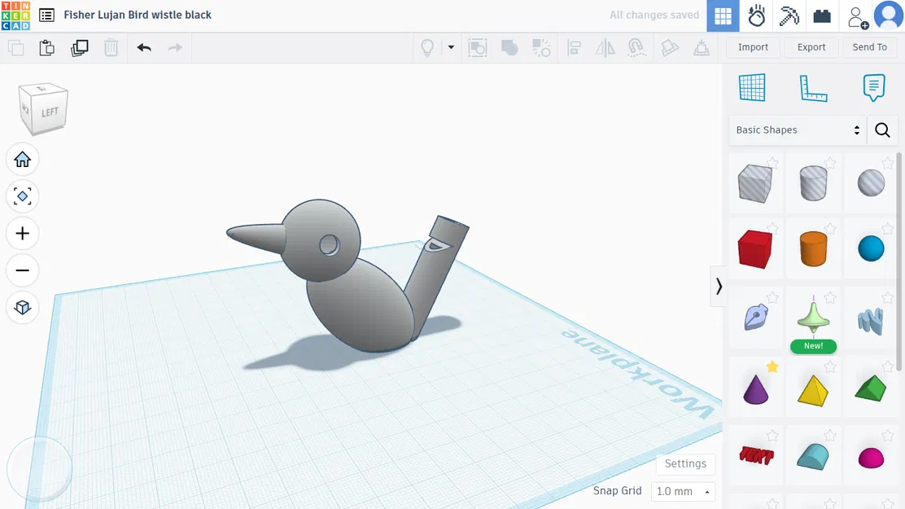Select the purple Cone shape
This screenshot has height=509, width=905.
coord(755,388)
